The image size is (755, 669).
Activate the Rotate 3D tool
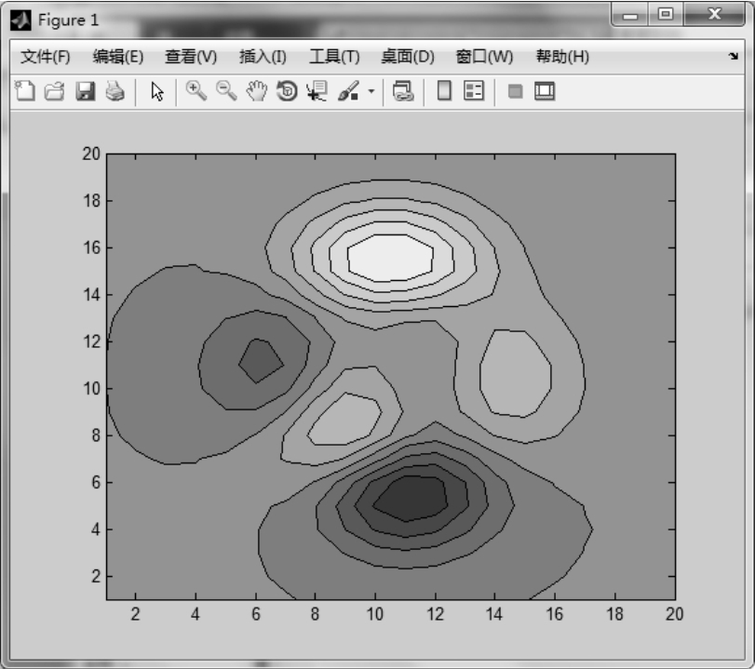tap(288, 91)
